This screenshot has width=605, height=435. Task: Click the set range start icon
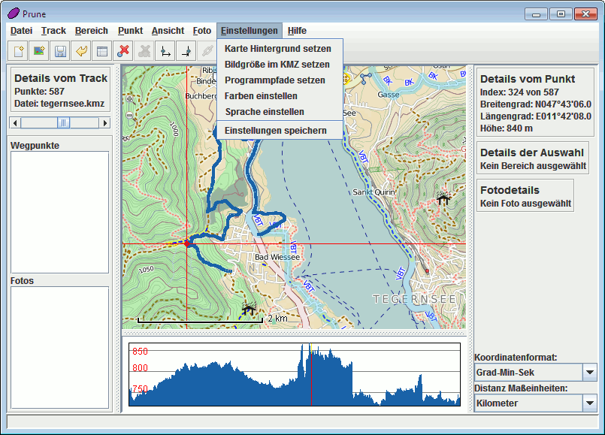[x=165, y=51]
